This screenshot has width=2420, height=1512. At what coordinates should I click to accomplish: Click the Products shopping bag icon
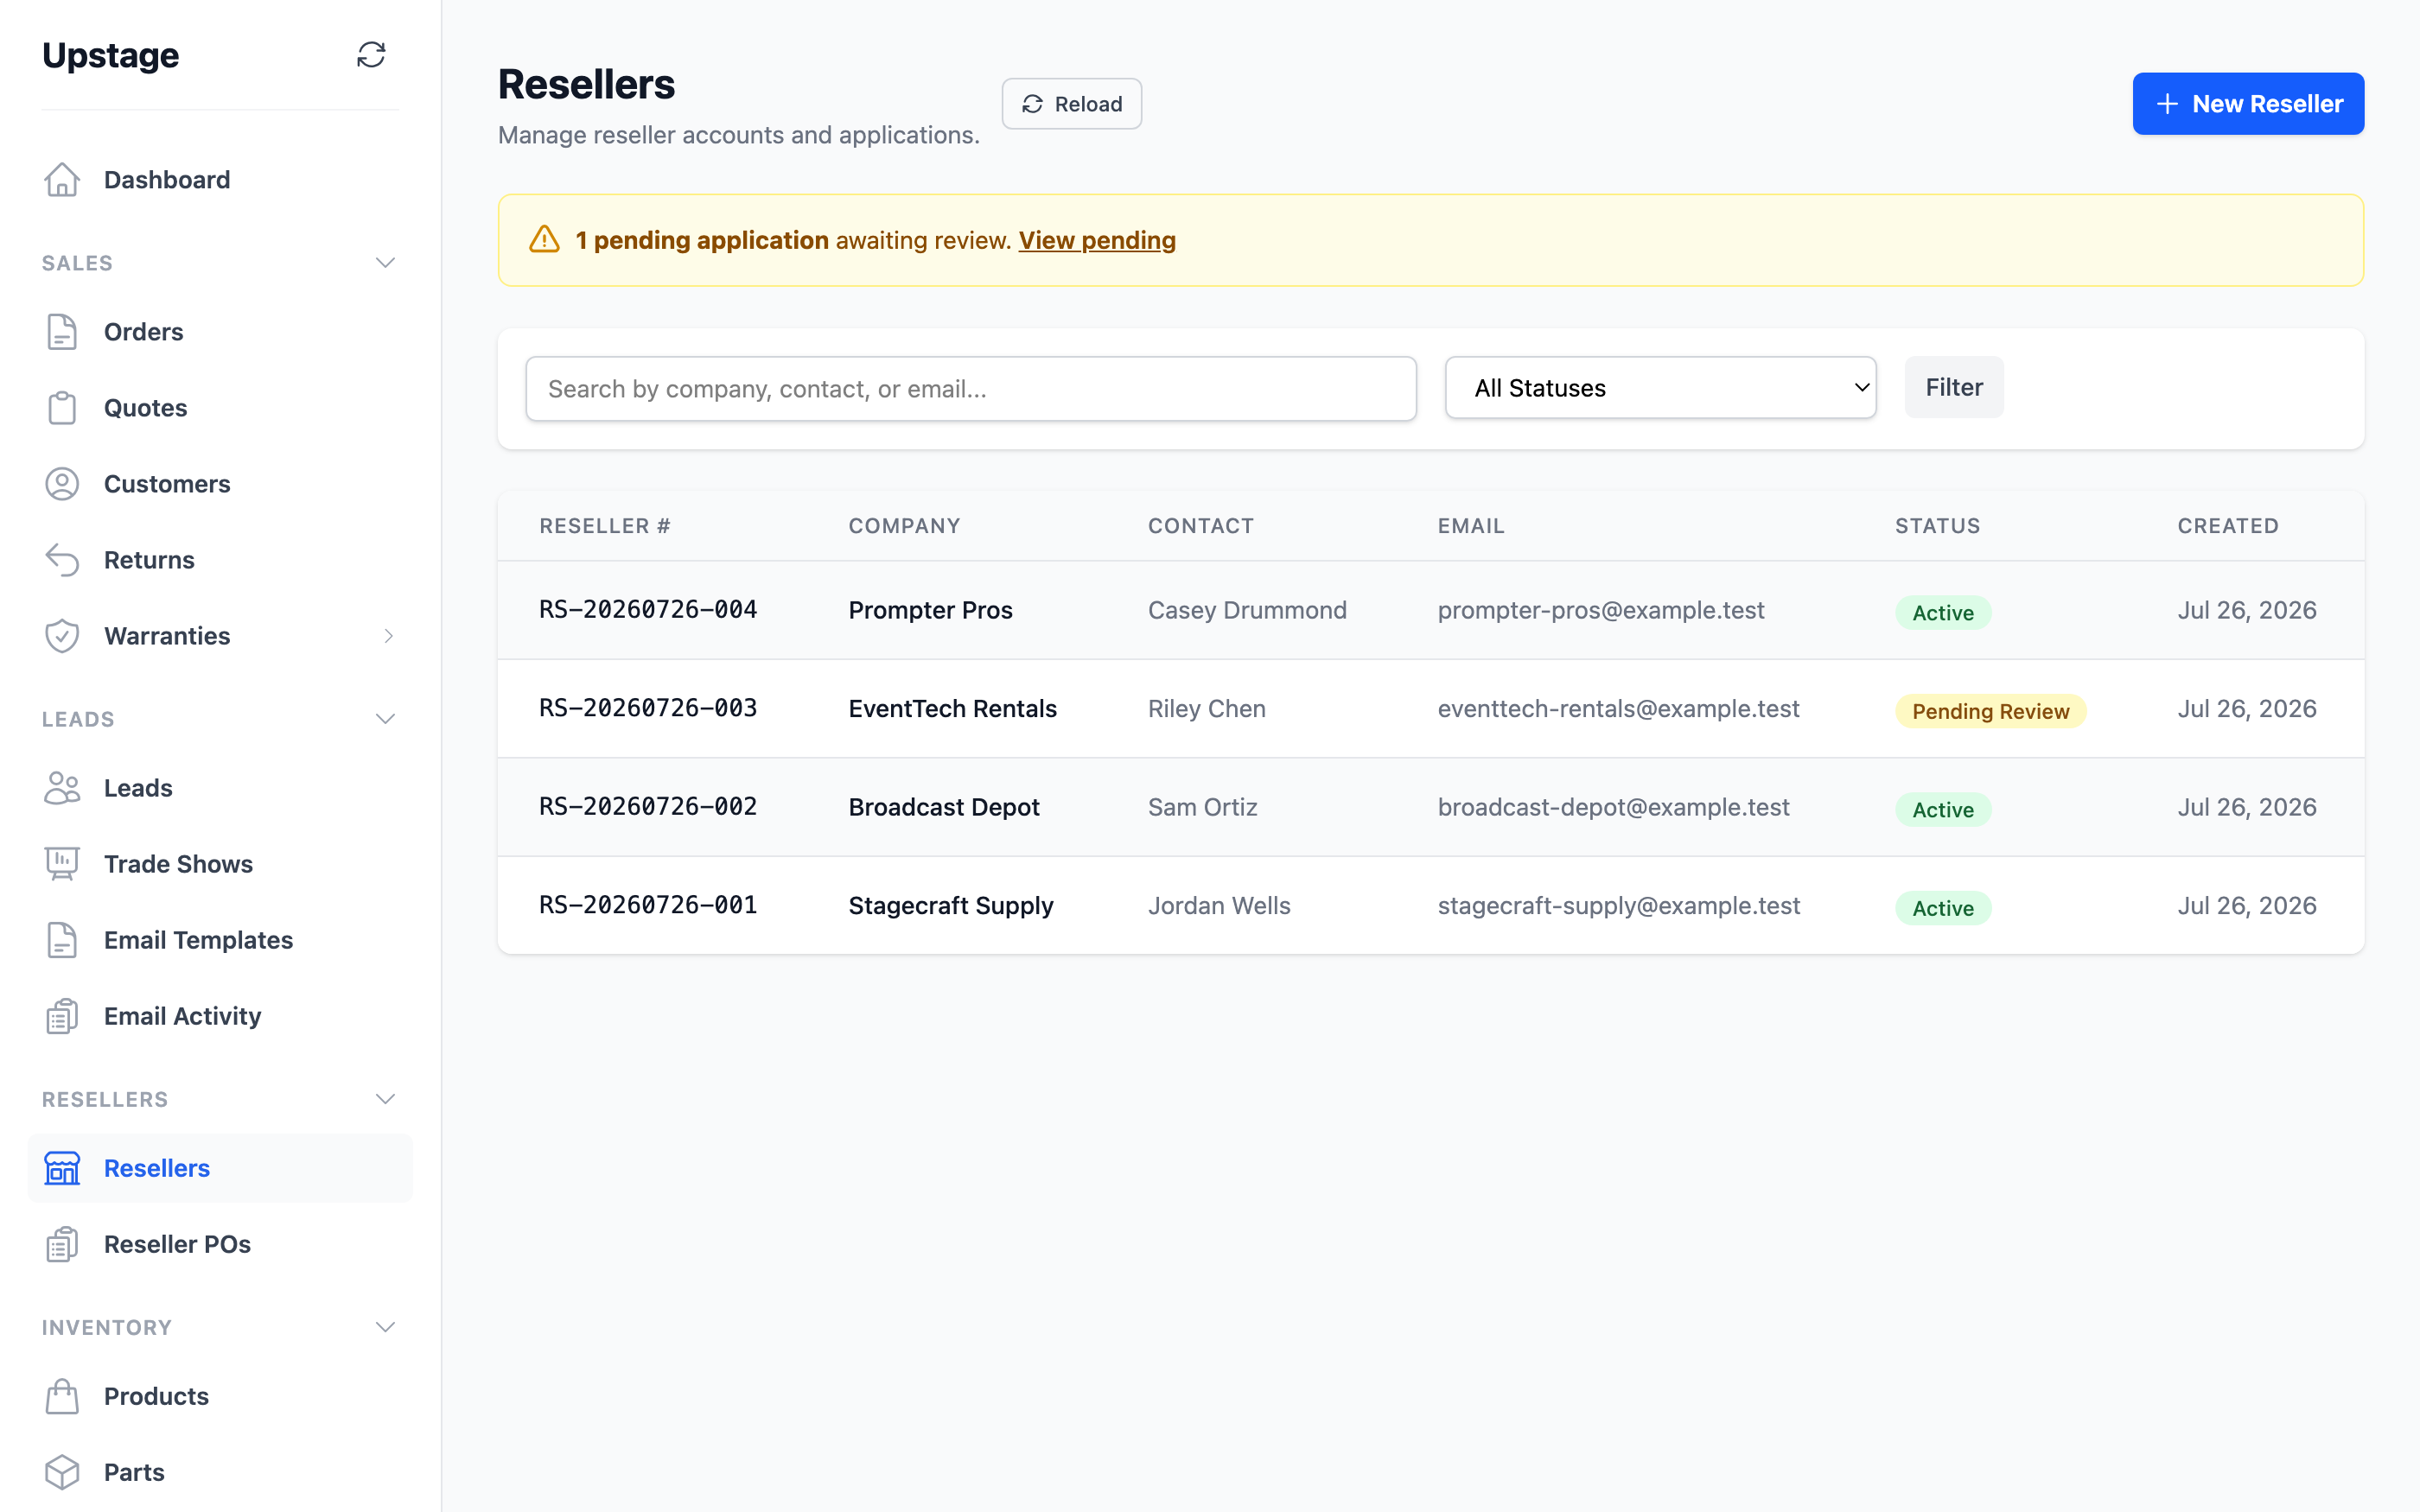point(62,1396)
